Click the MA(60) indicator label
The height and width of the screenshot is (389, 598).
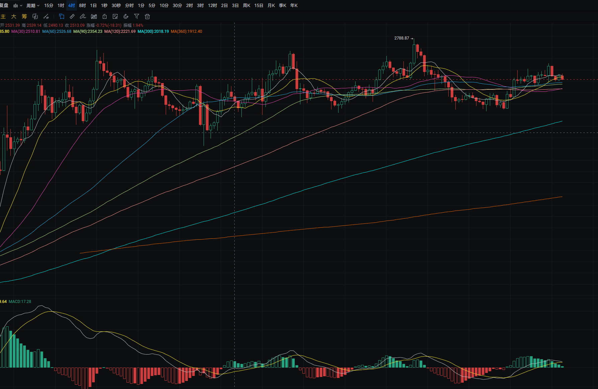tap(57, 31)
